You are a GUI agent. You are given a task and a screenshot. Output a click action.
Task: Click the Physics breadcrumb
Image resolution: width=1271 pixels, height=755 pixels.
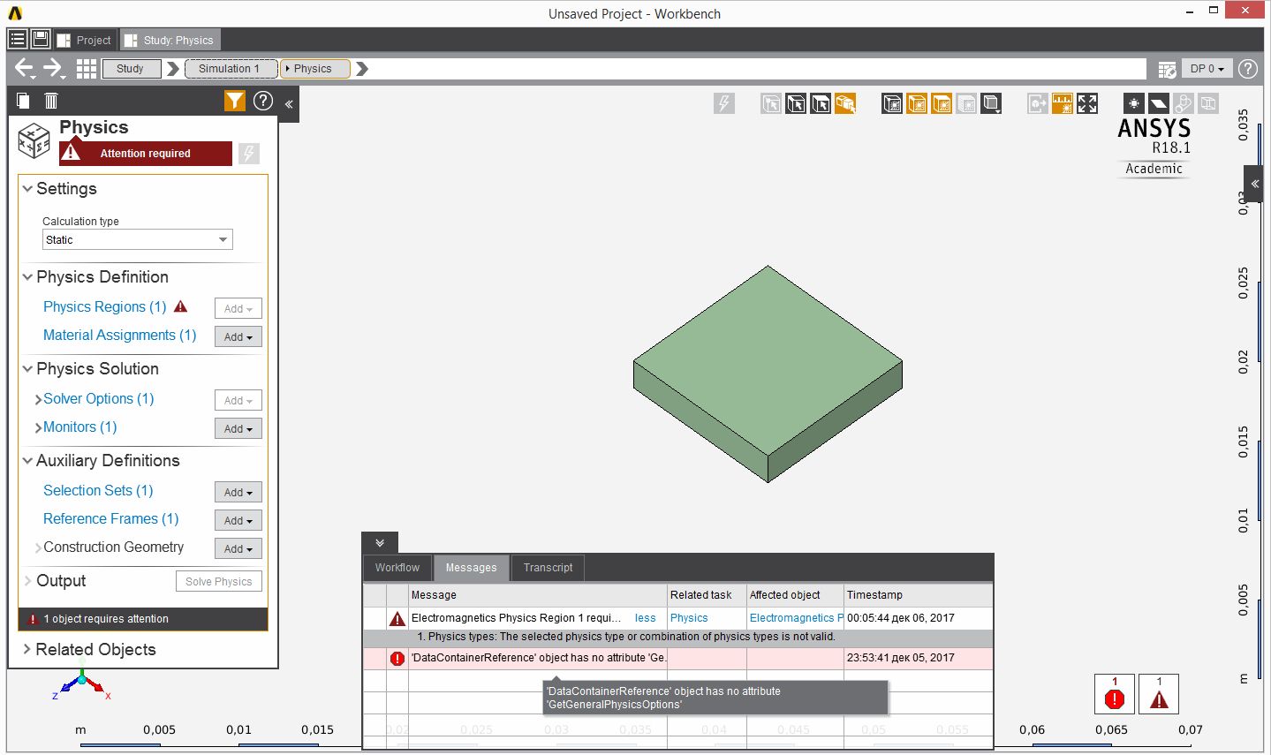[x=315, y=68]
